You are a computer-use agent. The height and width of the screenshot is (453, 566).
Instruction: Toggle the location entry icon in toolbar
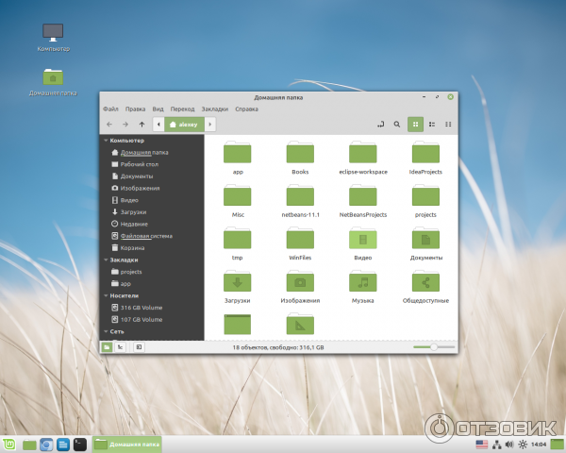[x=380, y=124]
